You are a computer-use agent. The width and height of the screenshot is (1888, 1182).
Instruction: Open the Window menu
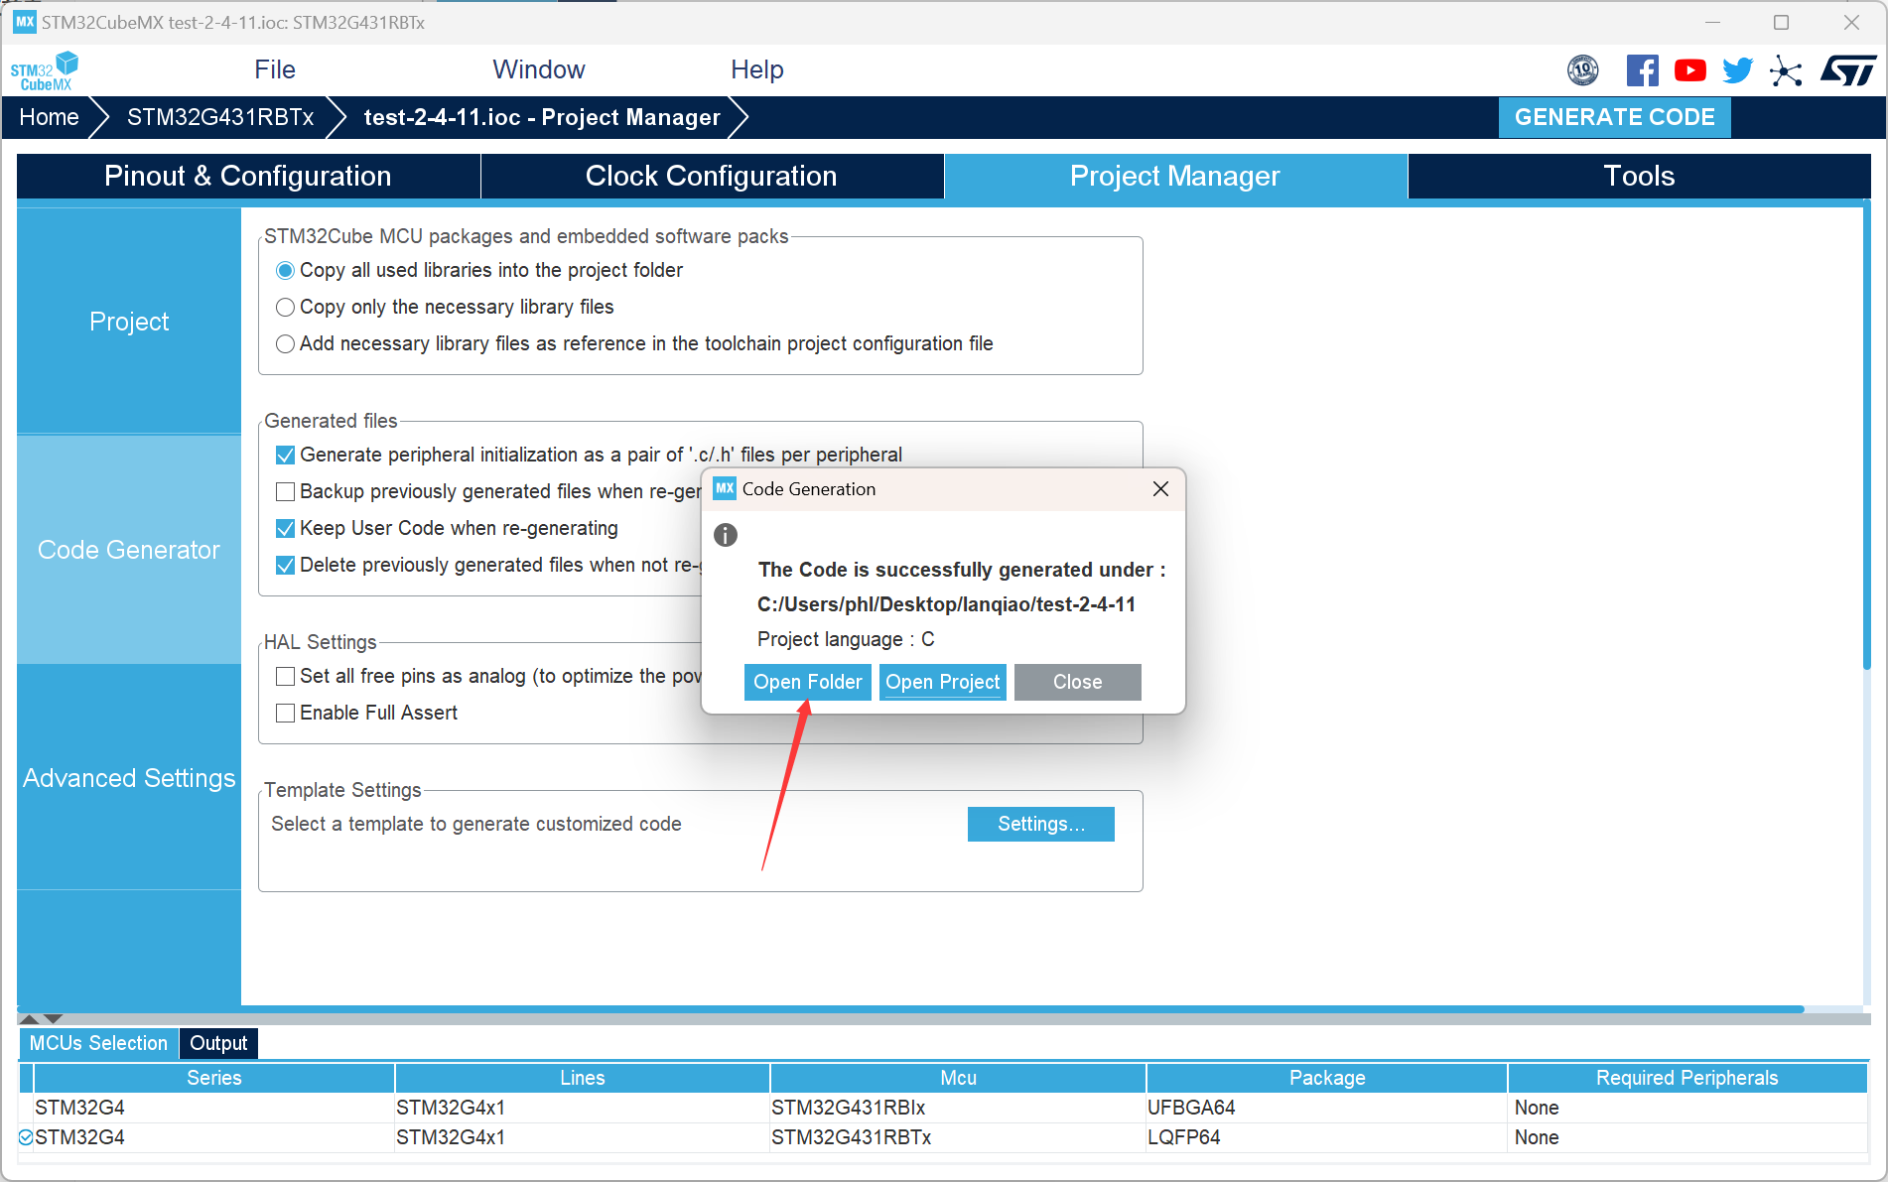point(539,69)
